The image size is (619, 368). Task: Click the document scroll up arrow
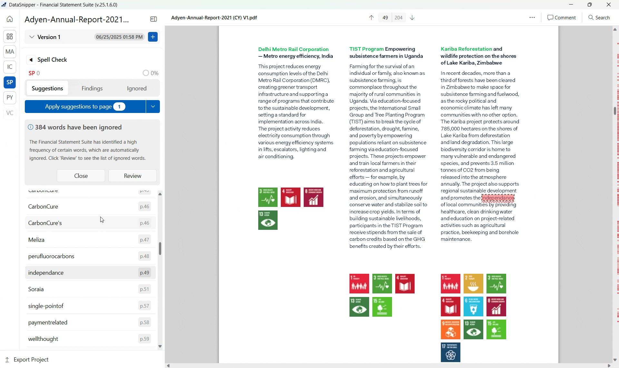pyautogui.click(x=615, y=29)
